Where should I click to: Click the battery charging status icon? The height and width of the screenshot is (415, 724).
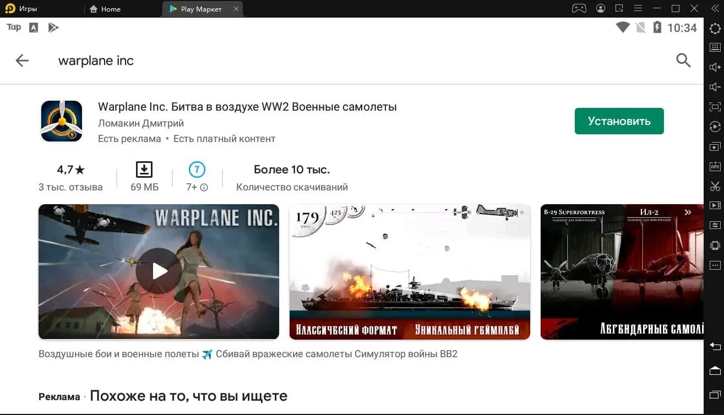click(657, 28)
